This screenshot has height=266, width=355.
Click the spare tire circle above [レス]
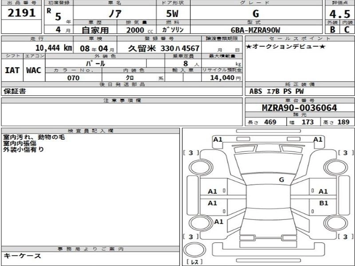pyautogui.click(x=194, y=250)
